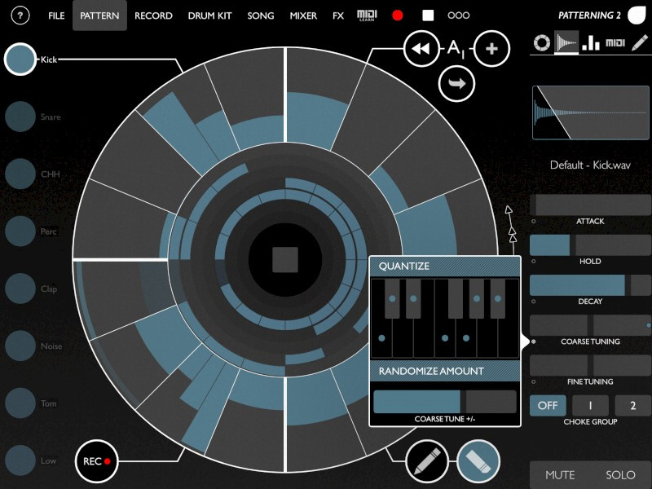Select the Noise track circle
Image resolution: width=652 pixels, height=489 pixels.
click(20, 346)
